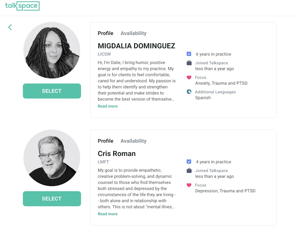
Task: Click the back arrow chevron
Action: 10,27
